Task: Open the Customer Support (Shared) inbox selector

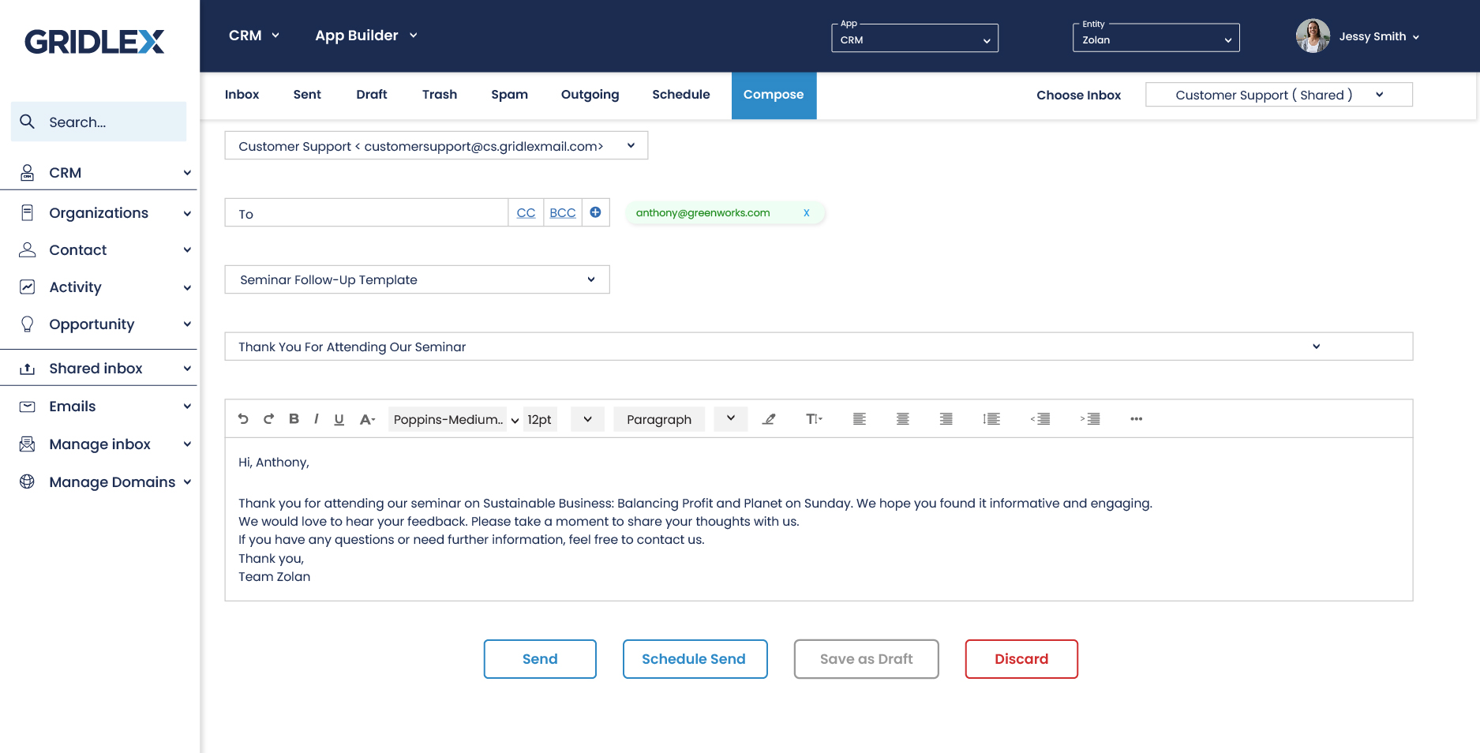Action: (1278, 94)
